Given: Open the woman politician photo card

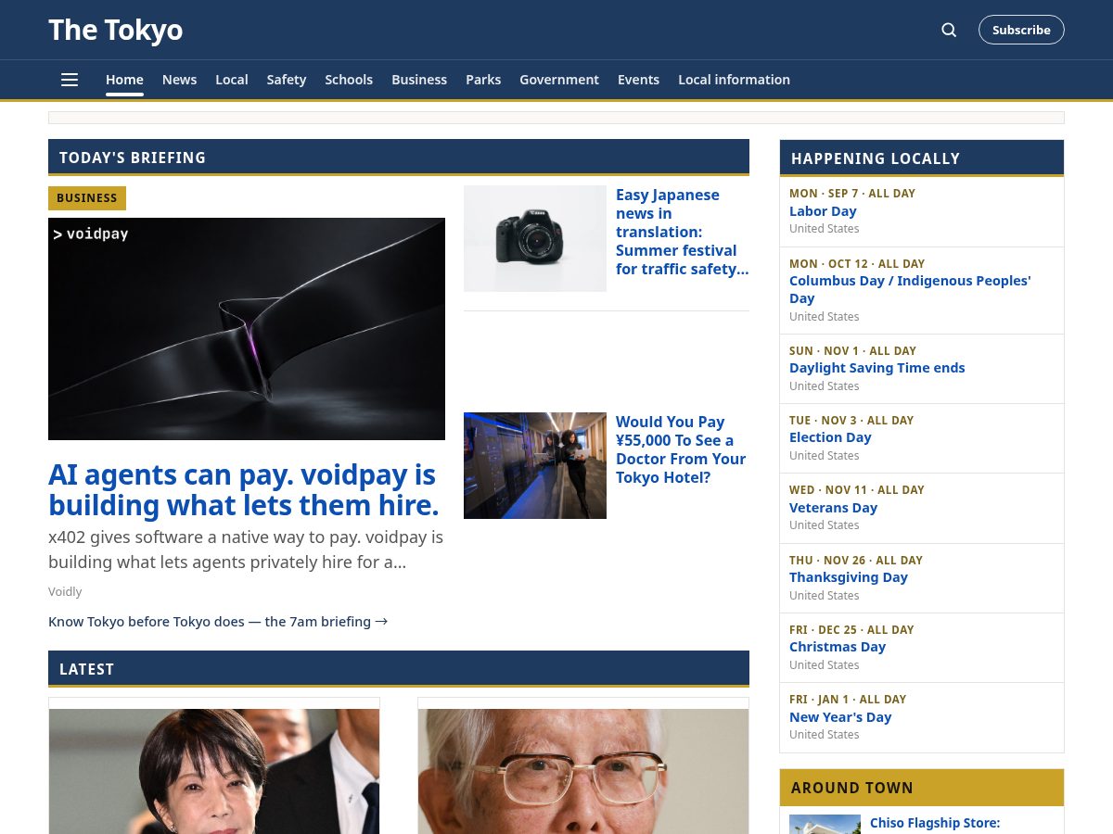Looking at the screenshot, I should [x=214, y=771].
